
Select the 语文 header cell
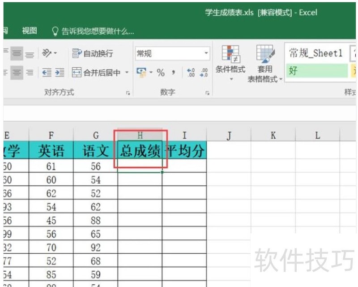pos(96,150)
